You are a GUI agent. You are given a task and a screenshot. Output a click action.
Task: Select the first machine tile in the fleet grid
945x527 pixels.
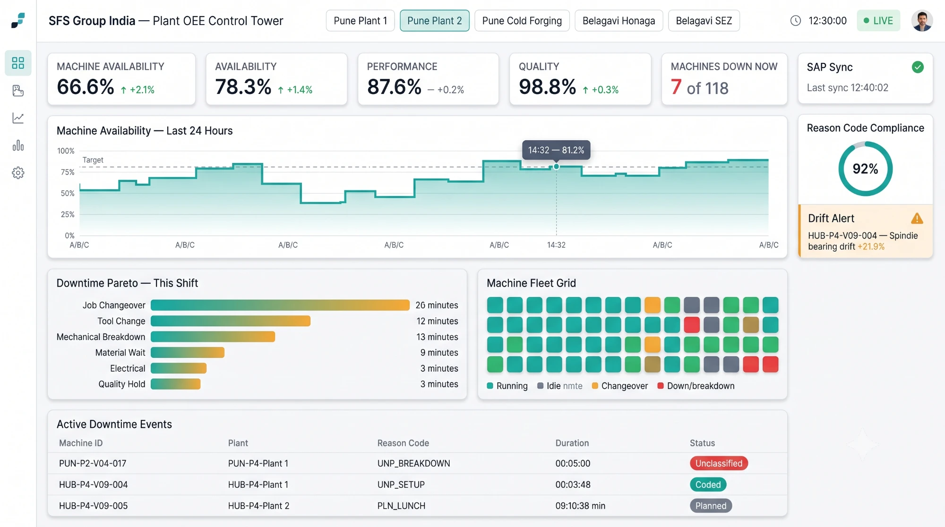click(x=495, y=305)
